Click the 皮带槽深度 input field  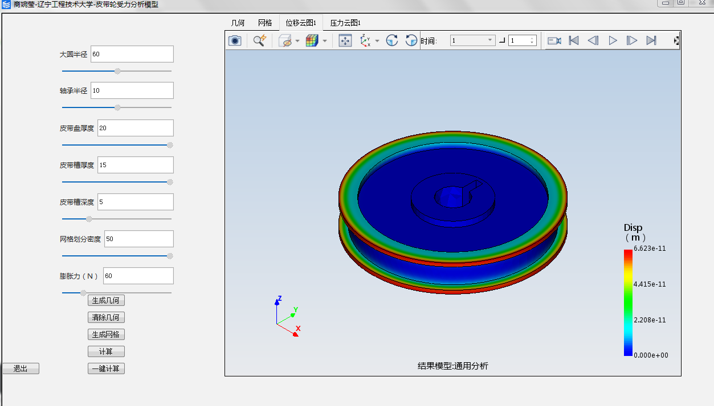[136, 202]
